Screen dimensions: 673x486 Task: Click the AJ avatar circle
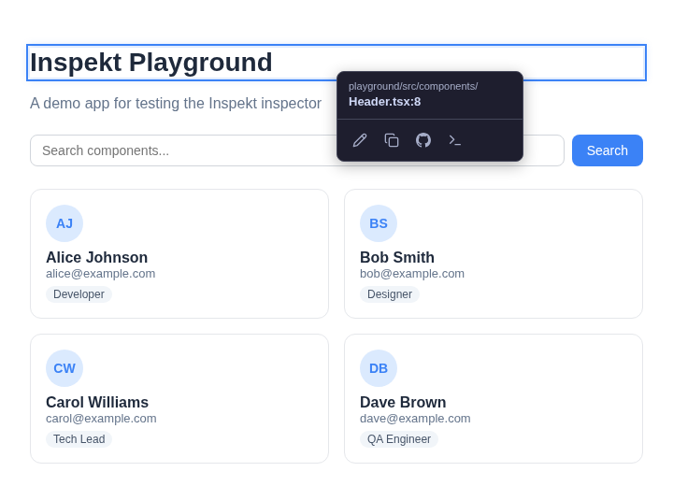pos(64,223)
